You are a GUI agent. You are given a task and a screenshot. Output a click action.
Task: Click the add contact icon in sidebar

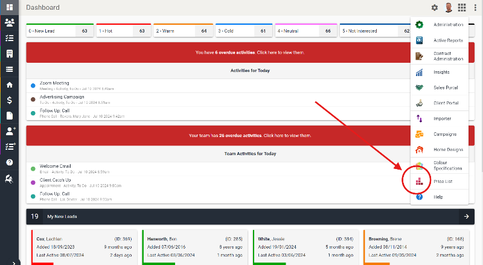tap(10, 131)
